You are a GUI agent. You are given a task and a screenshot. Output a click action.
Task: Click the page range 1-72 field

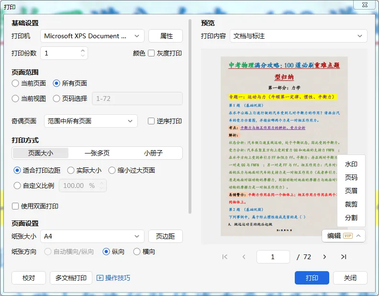[137, 99]
